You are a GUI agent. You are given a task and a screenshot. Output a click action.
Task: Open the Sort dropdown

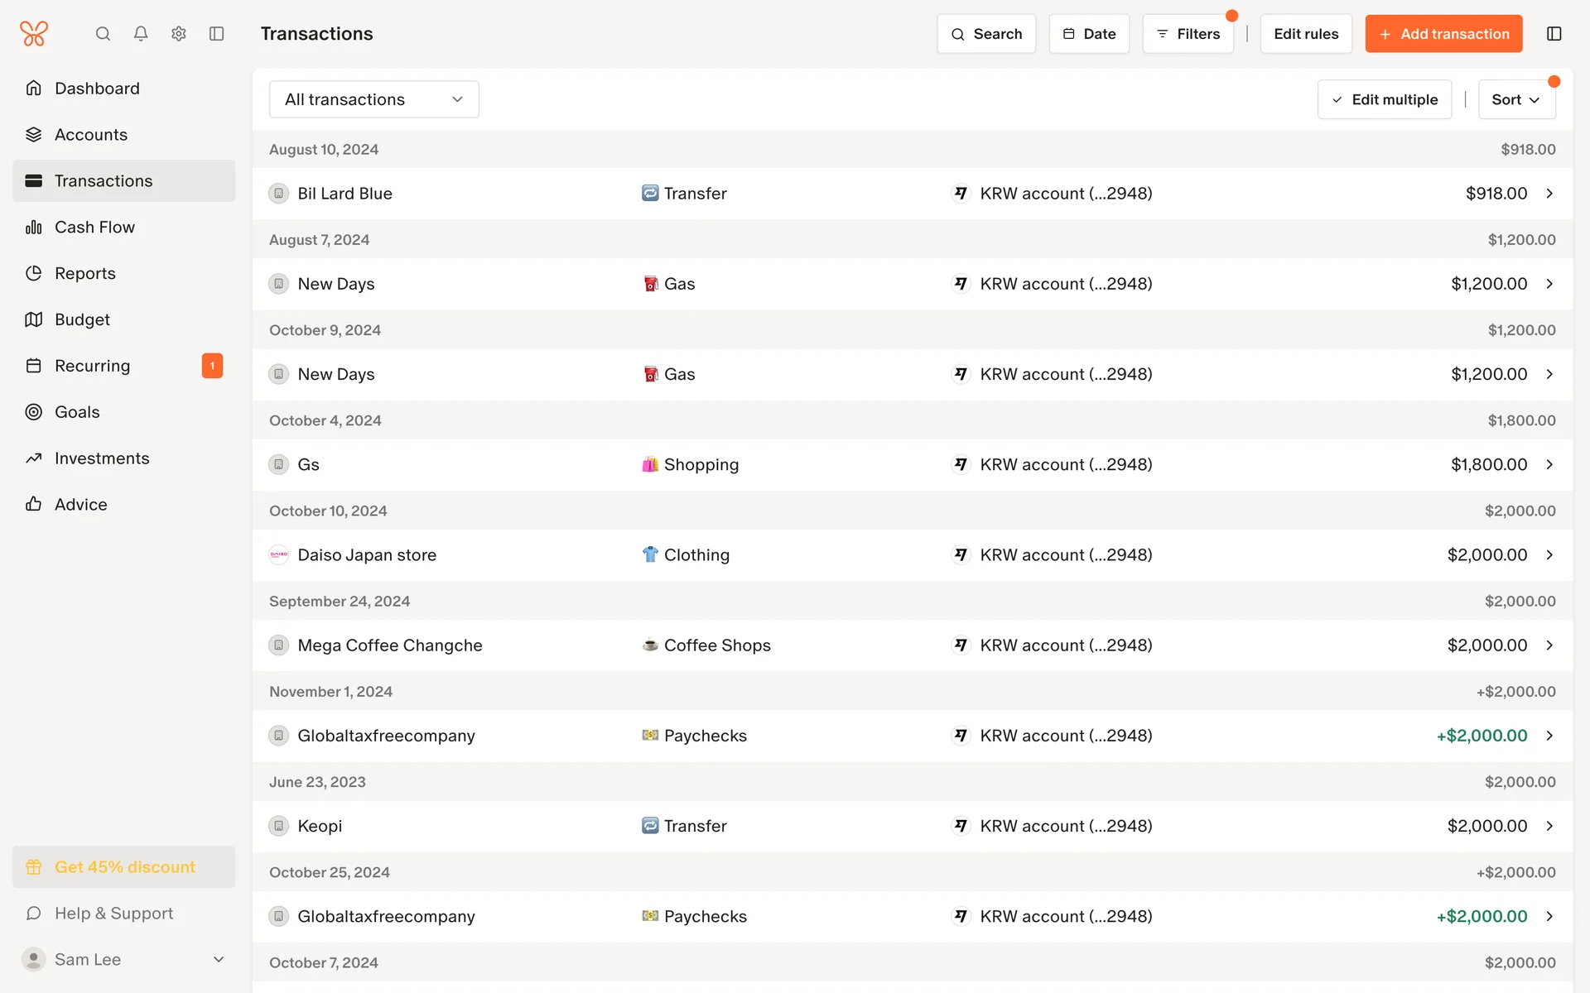[1515, 99]
